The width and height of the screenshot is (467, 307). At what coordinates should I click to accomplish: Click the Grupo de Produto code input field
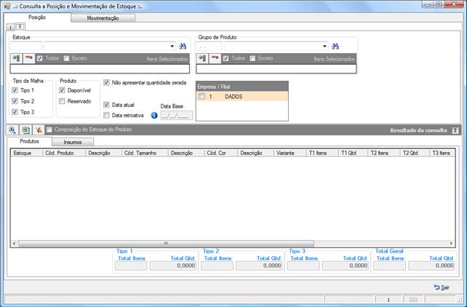[209, 47]
